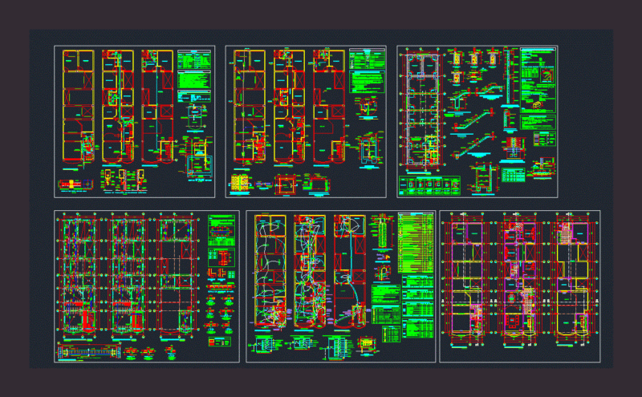Click the long beam elevation detail below the slab plans
Image resolution: width=642 pixels, height=397 pixels.
click(89, 351)
